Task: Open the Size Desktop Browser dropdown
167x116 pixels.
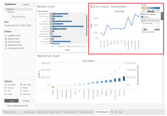Action: pos(32,25)
